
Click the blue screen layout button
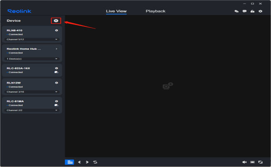click(x=69, y=162)
